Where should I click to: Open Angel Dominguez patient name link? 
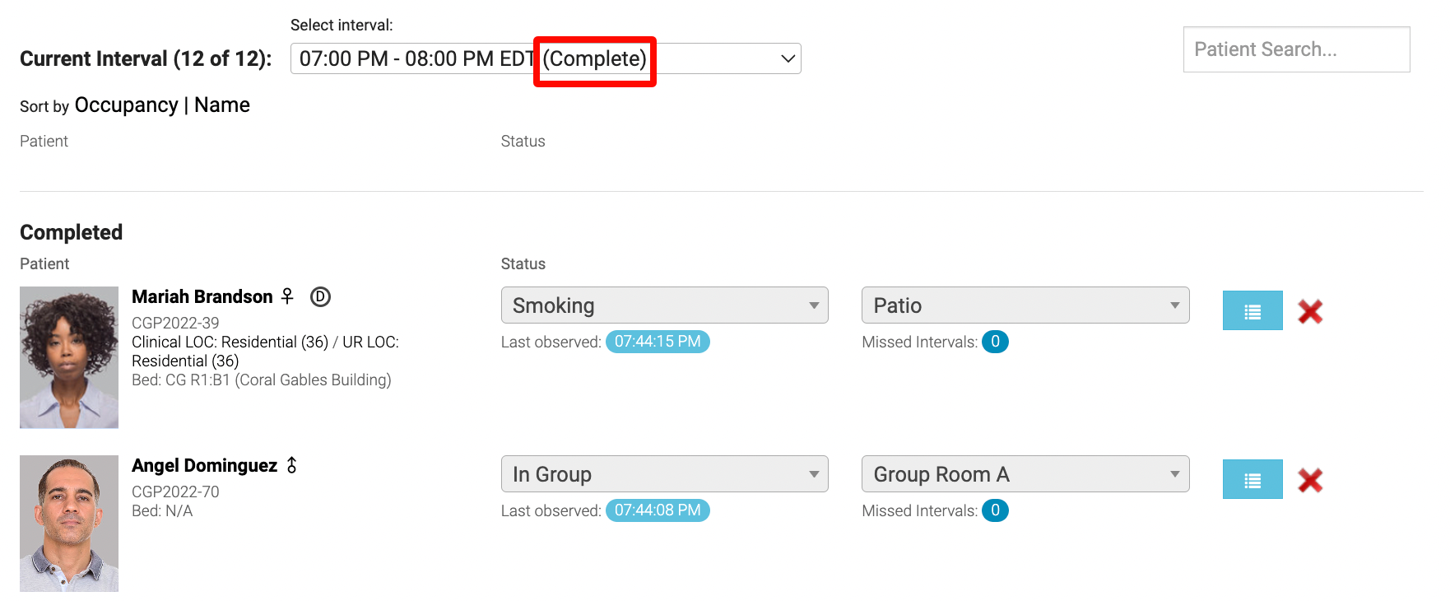coord(204,466)
